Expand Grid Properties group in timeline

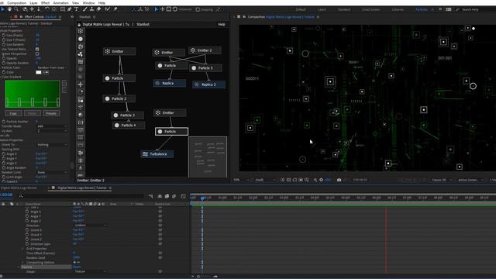[x=22, y=249]
